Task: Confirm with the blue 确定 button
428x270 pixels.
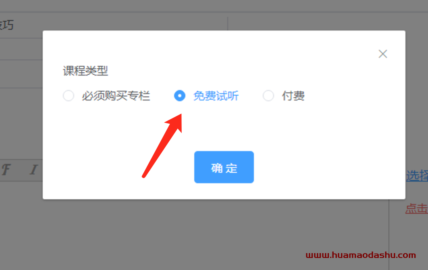Action: 224,167
